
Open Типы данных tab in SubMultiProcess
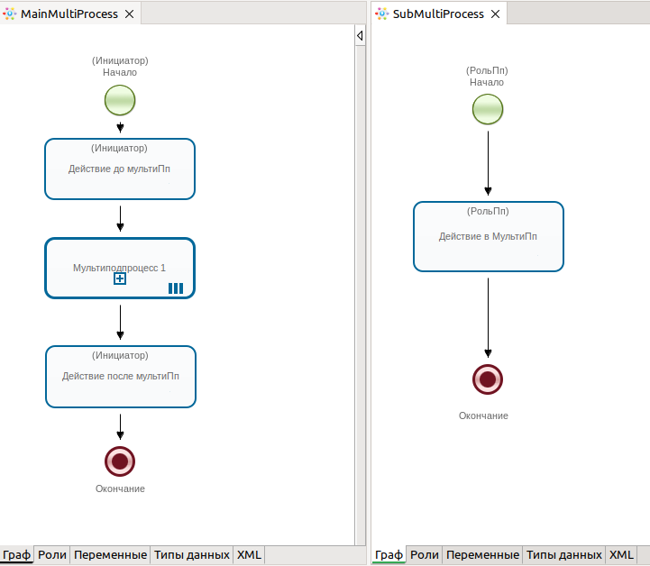click(x=563, y=555)
